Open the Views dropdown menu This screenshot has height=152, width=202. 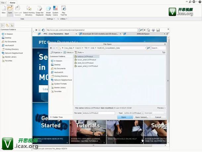coord(69,52)
